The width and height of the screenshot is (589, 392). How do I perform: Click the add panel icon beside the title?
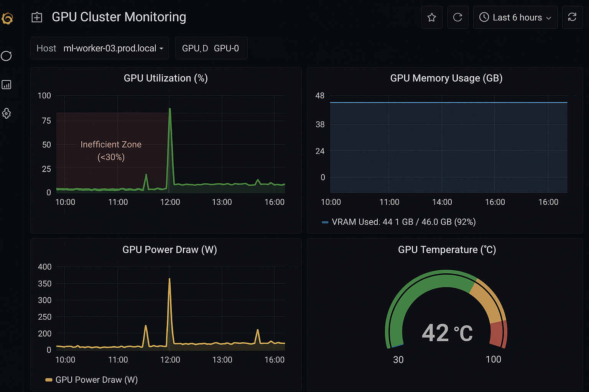[x=37, y=17]
